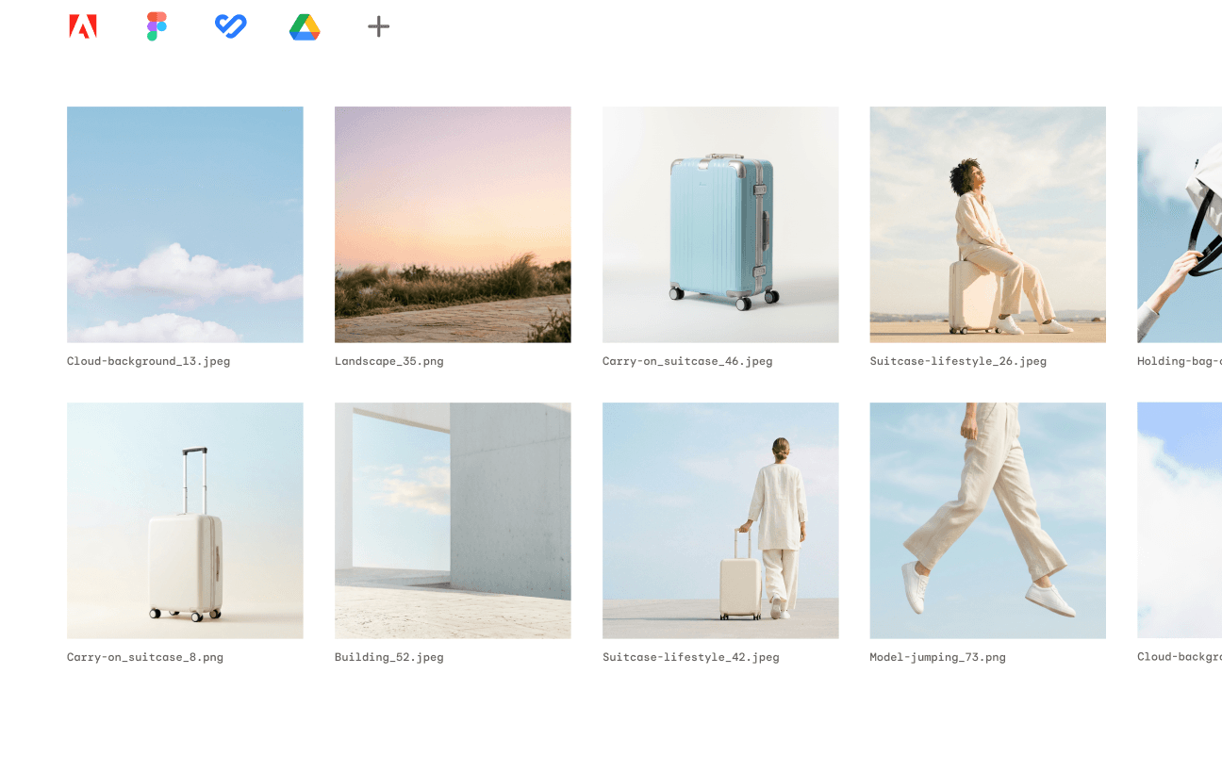View Suitcase-lifestyle_26.jpeg image
The height and width of the screenshot is (773, 1222).
(x=987, y=224)
